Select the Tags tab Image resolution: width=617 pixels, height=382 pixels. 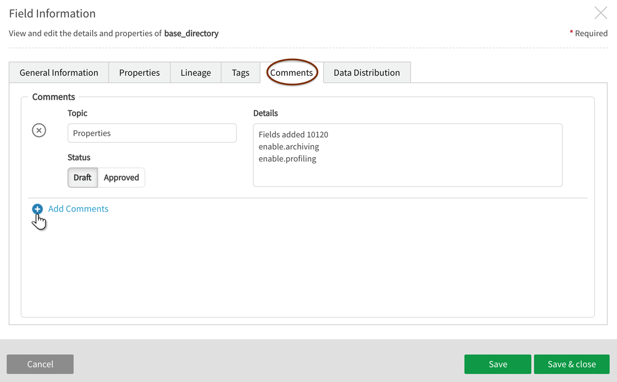pos(240,73)
